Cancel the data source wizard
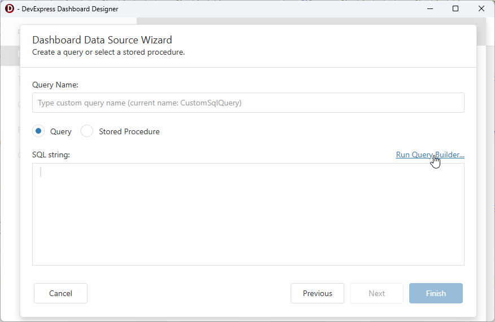495x322 pixels. (60, 293)
